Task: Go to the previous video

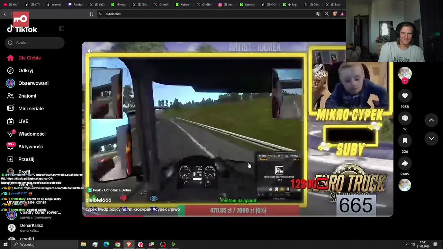Action: click(431, 120)
